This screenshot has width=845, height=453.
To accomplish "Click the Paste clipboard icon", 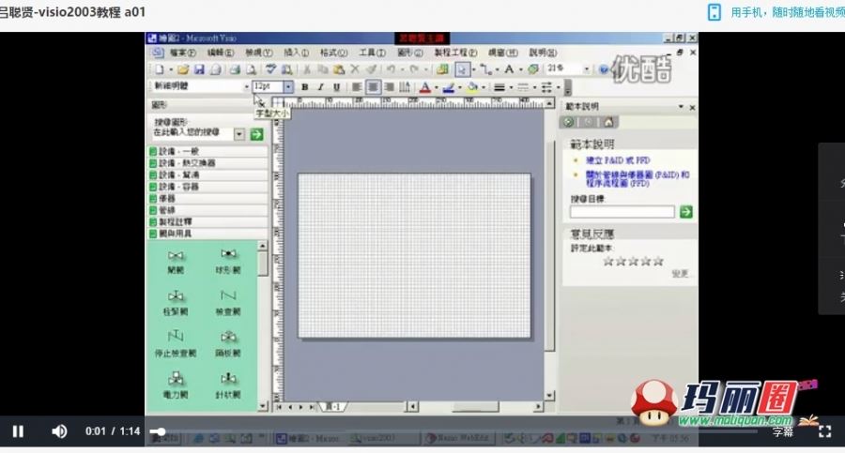I will coord(339,69).
